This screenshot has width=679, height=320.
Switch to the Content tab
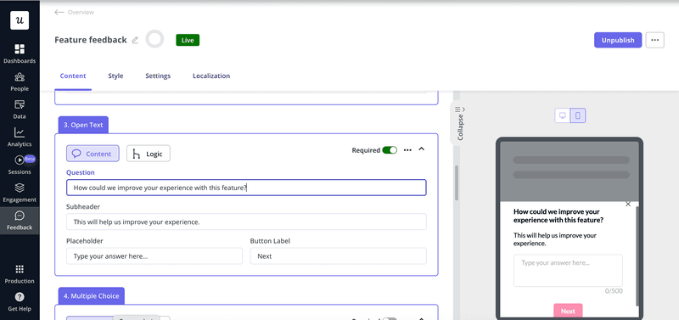click(73, 76)
